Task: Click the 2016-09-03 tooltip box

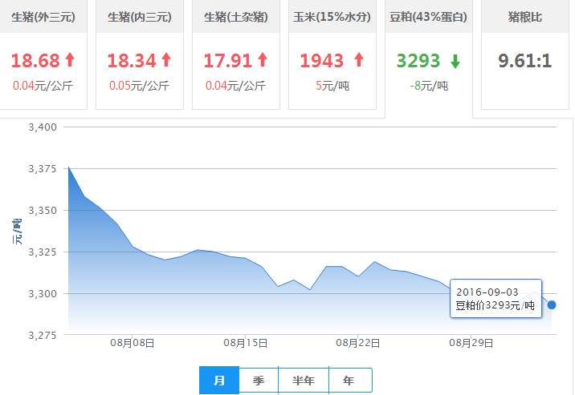Action: tap(495, 298)
